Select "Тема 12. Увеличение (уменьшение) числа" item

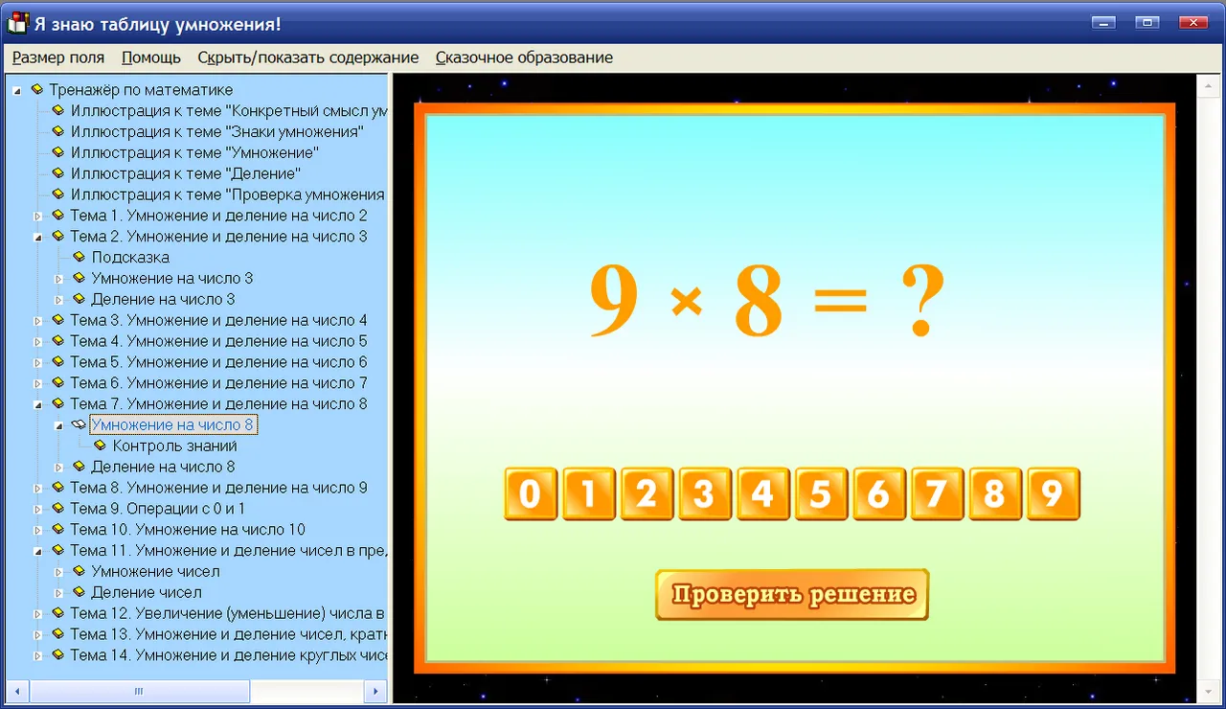[228, 613]
